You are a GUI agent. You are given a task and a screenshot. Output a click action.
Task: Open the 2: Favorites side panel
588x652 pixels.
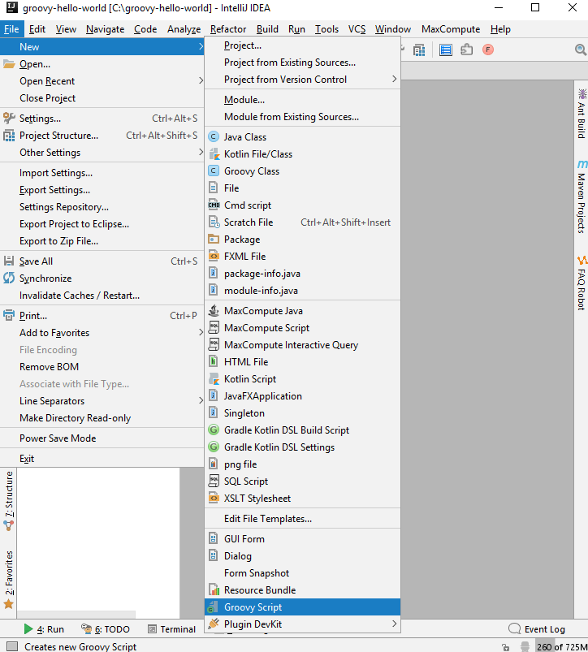(x=8, y=580)
